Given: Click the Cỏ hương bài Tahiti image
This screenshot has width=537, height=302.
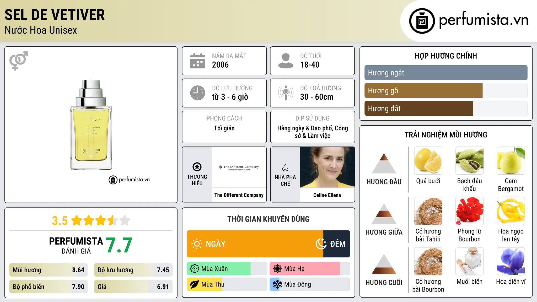Looking at the screenshot, I should pyautogui.click(x=428, y=211).
